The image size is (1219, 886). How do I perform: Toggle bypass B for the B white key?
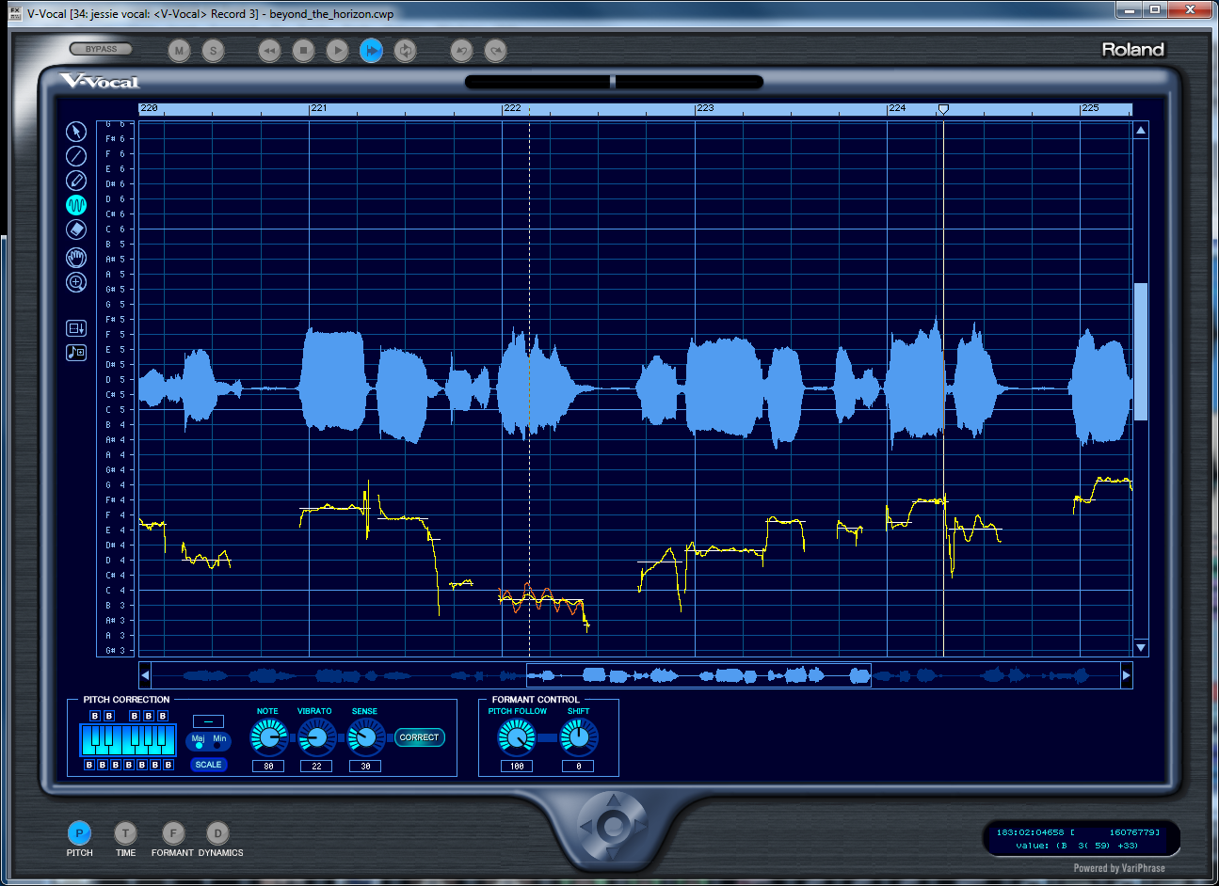(x=168, y=765)
